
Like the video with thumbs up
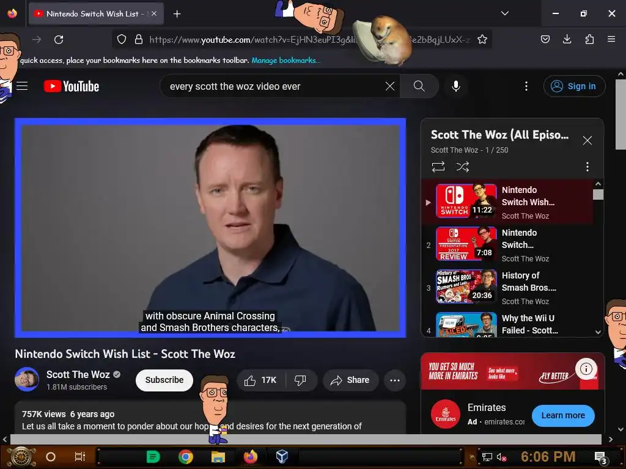[x=260, y=380]
